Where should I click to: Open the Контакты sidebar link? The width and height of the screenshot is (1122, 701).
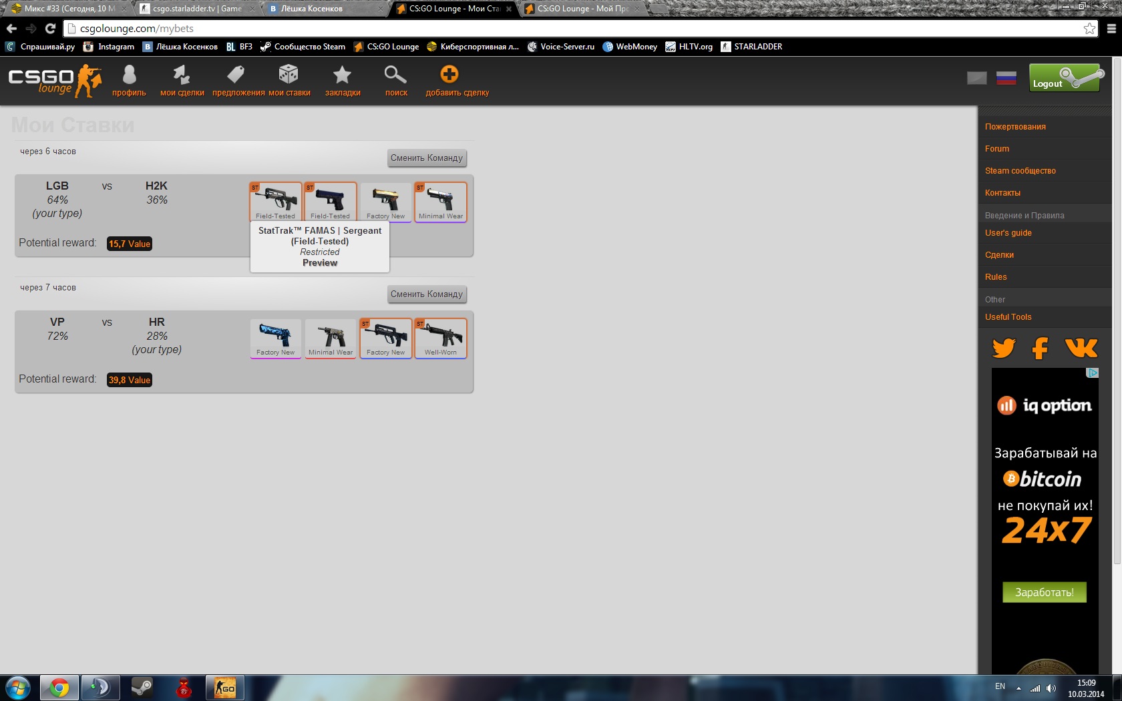tap(1002, 193)
